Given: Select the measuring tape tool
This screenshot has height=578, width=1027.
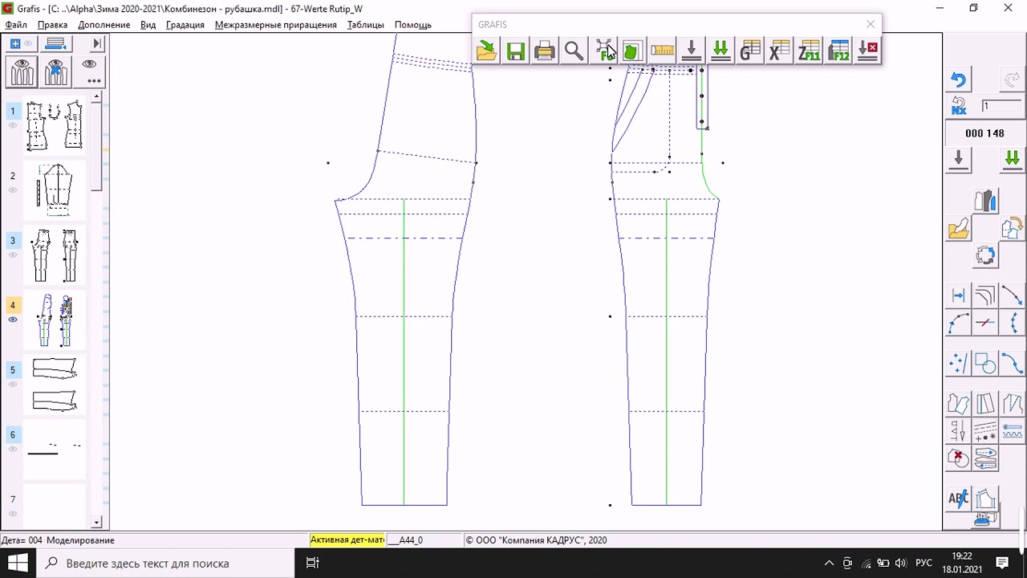Looking at the screenshot, I should coord(662,51).
